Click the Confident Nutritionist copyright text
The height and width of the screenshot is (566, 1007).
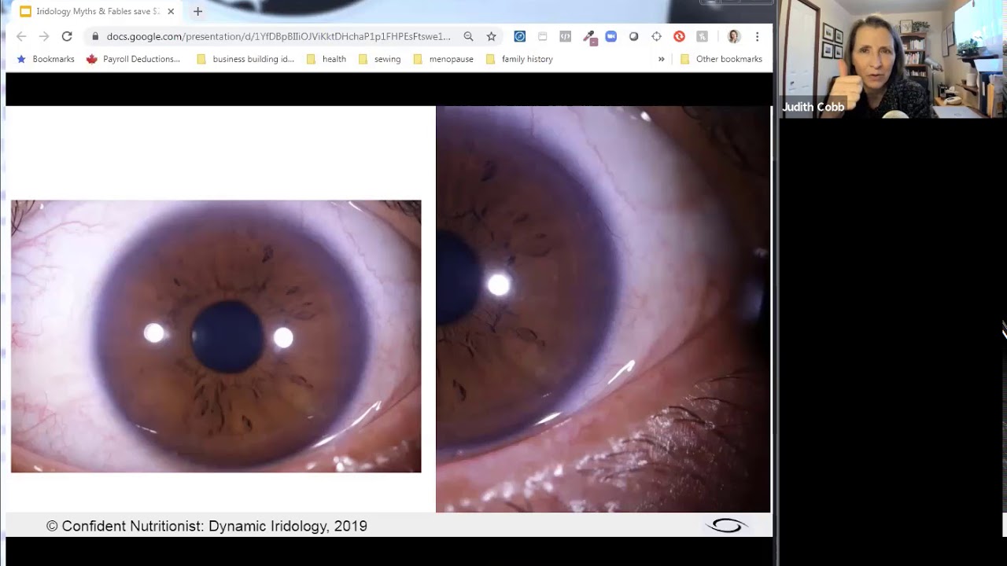click(207, 526)
